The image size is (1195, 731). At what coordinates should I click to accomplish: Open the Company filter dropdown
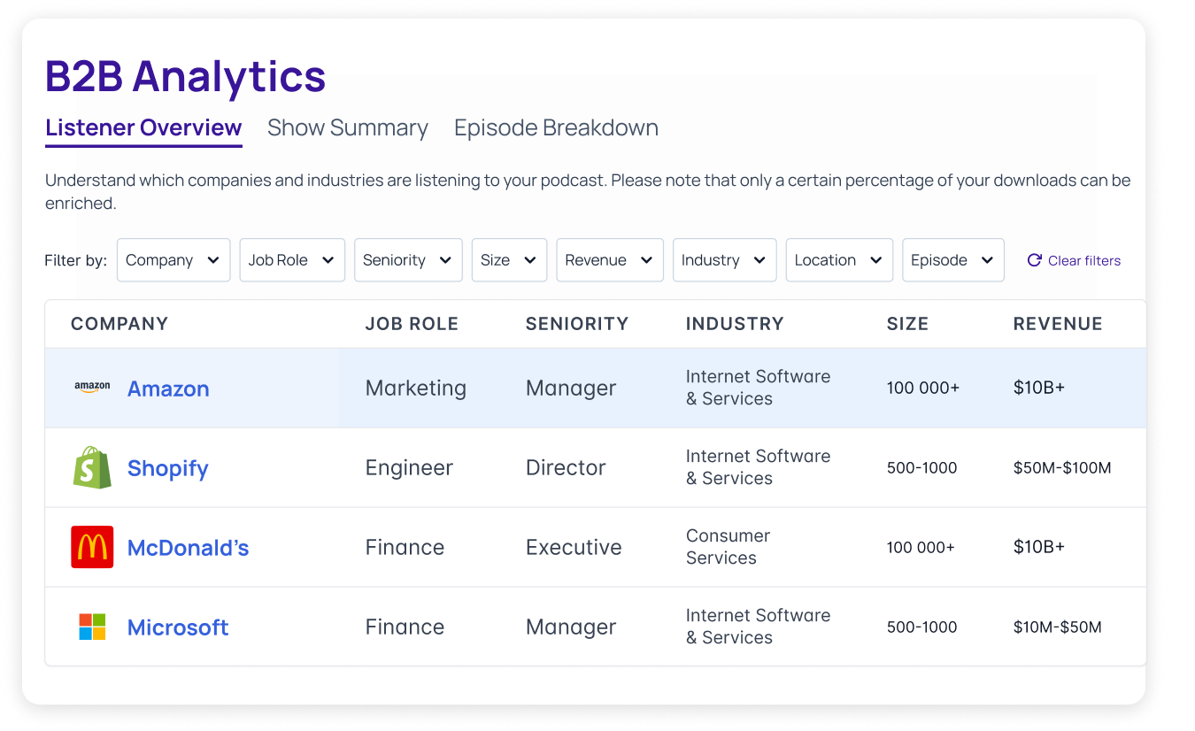[x=173, y=260]
